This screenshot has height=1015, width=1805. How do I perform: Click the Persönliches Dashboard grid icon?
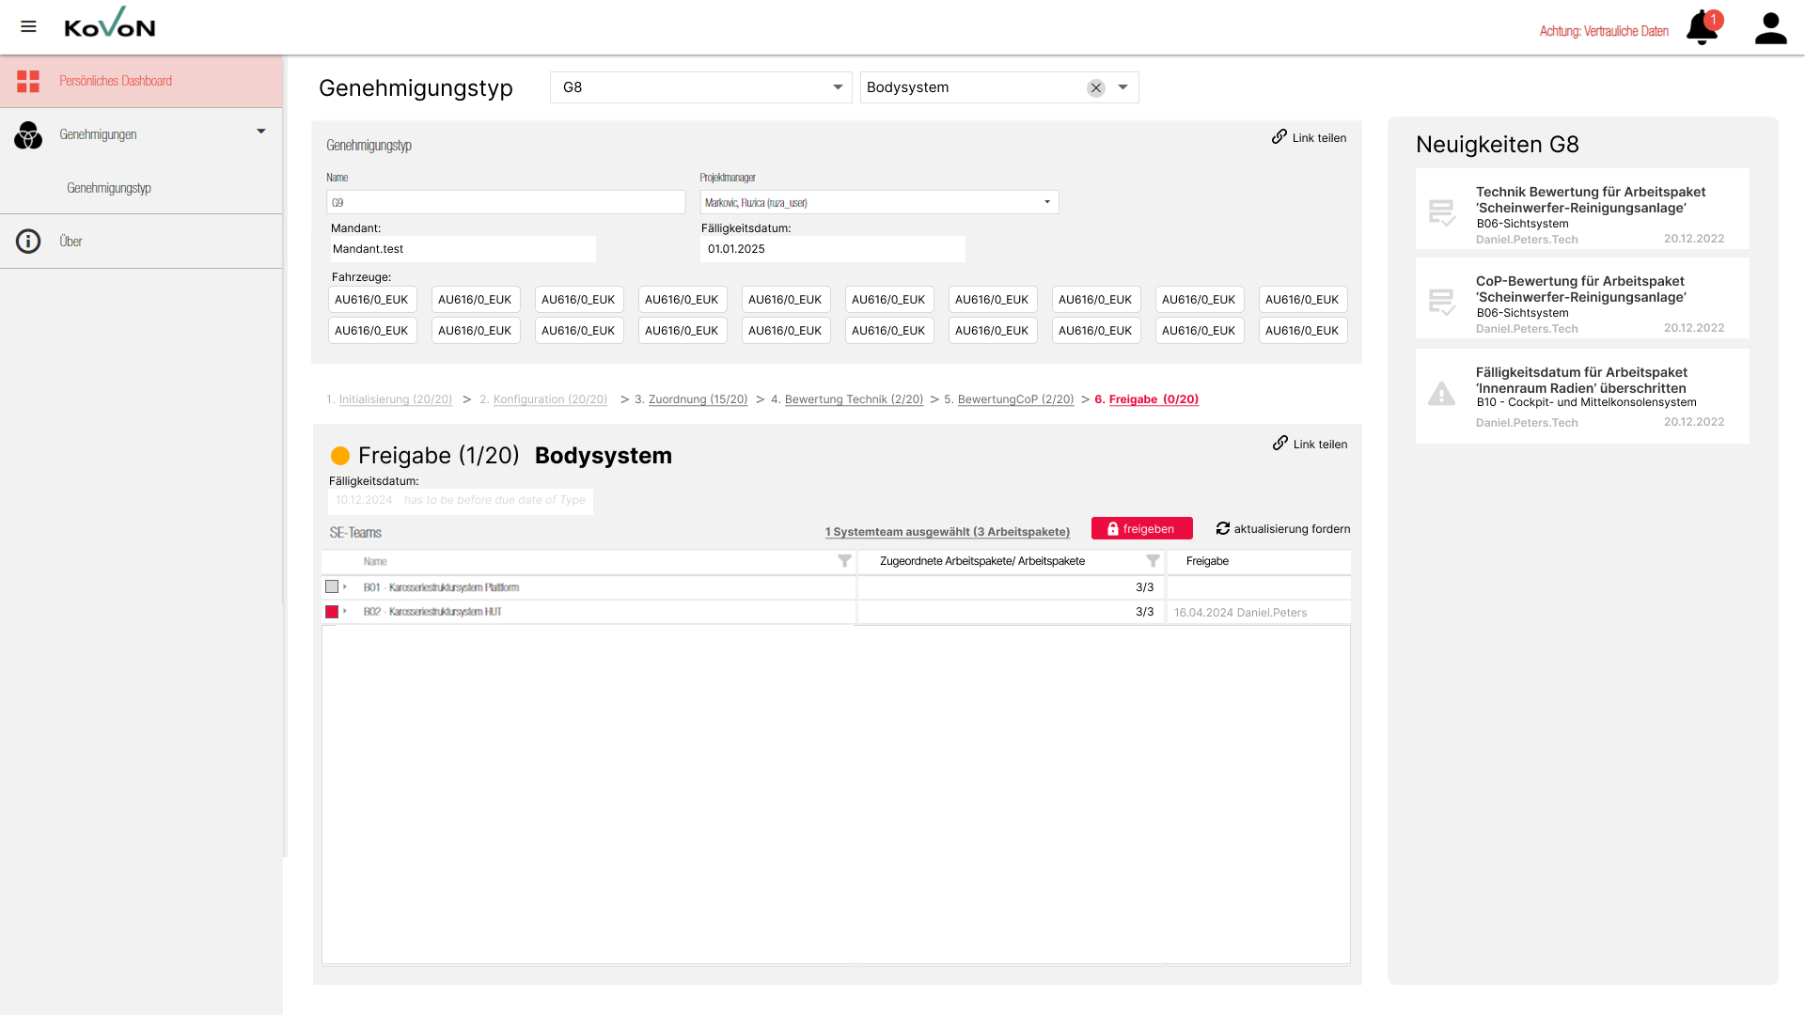(x=28, y=81)
